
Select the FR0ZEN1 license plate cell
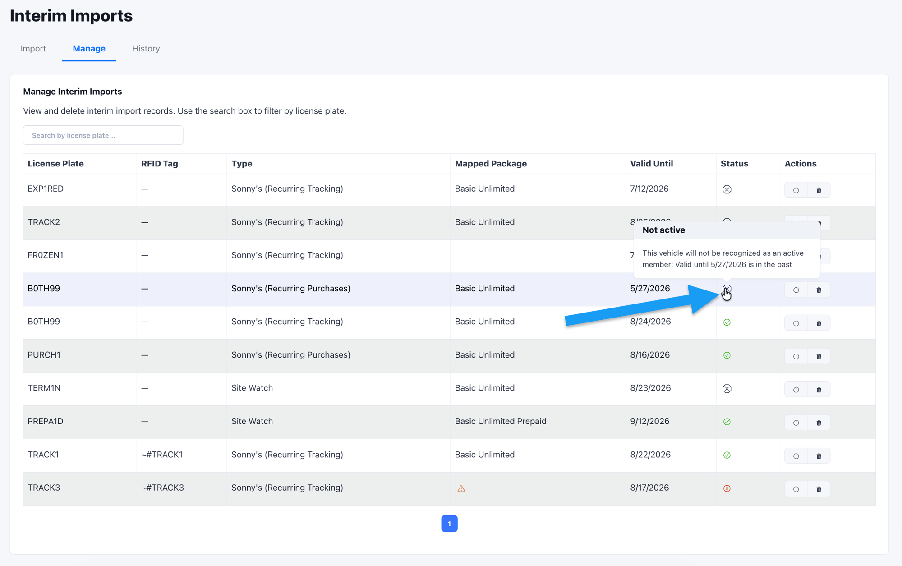pos(80,255)
